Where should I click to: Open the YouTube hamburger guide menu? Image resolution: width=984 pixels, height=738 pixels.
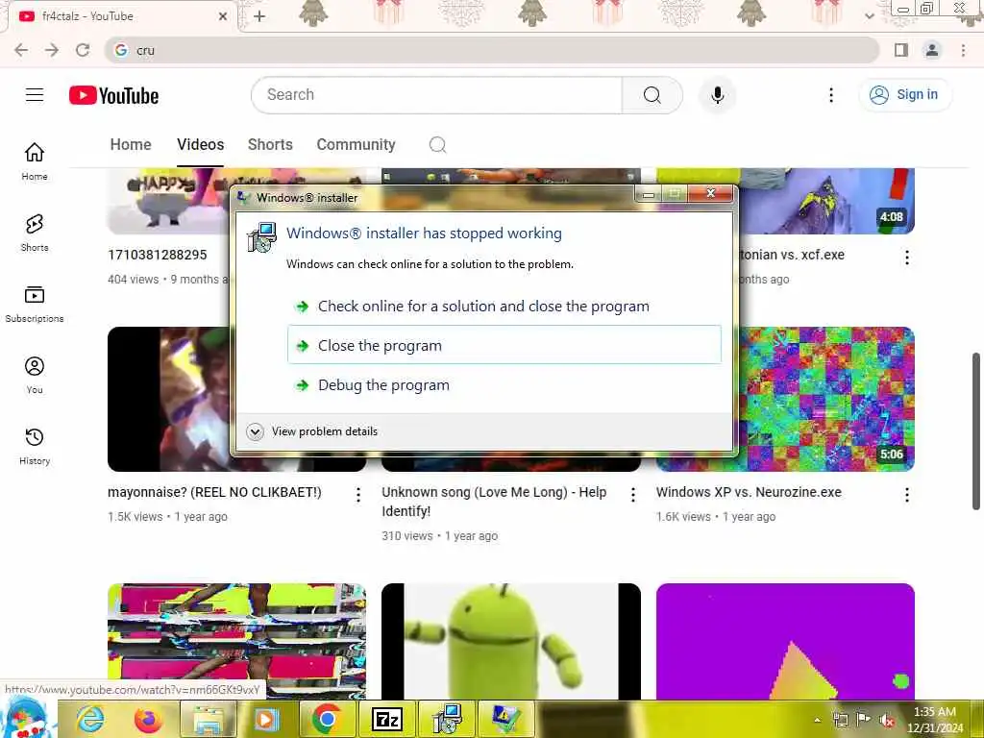point(35,95)
